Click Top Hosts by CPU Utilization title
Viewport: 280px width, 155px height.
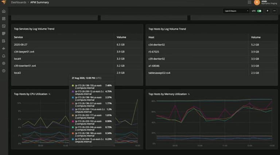tap(31, 94)
